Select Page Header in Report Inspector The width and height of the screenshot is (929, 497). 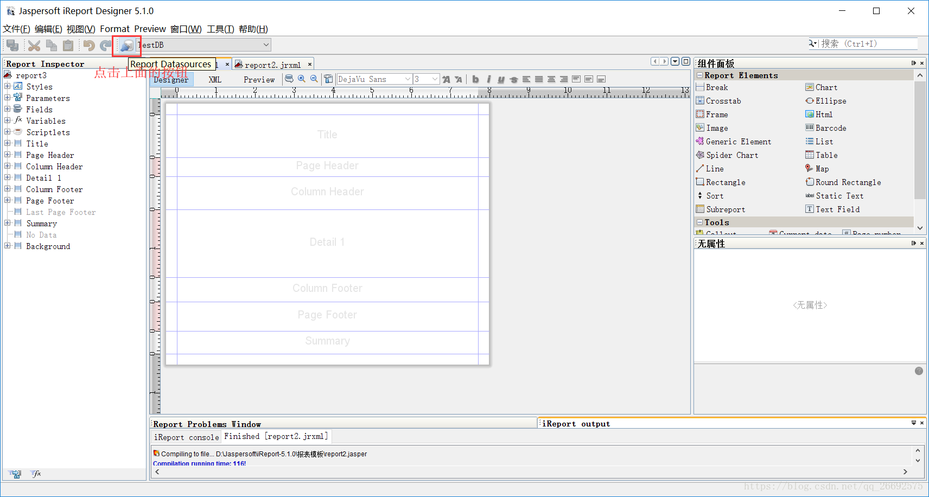(50, 155)
